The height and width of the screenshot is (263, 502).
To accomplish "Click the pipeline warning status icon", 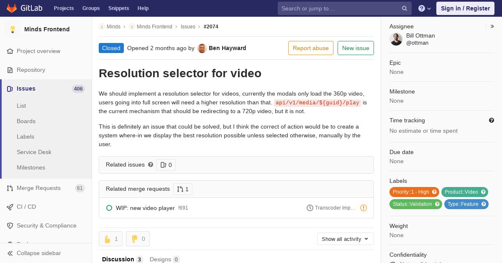I will 364,208.
